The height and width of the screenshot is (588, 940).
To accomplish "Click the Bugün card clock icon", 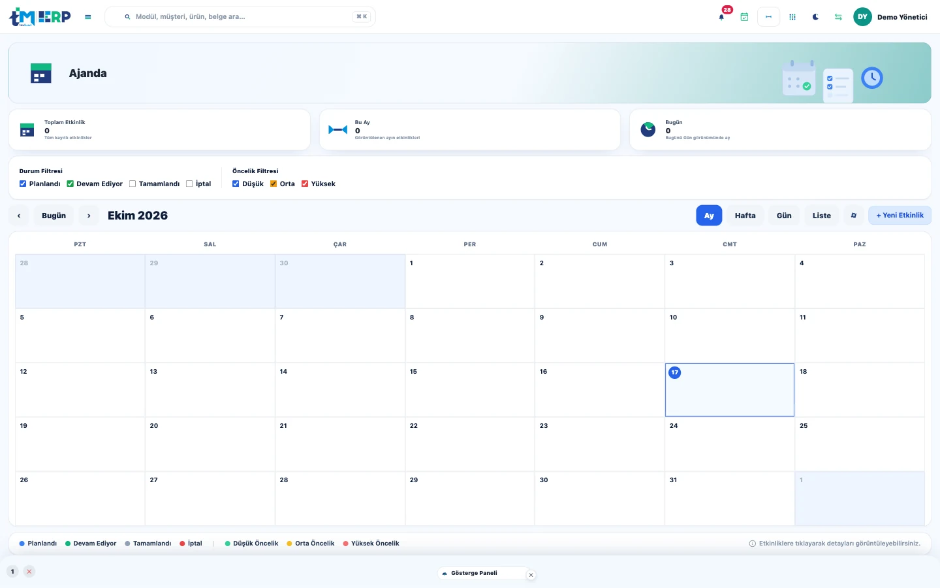I will coord(648,129).
